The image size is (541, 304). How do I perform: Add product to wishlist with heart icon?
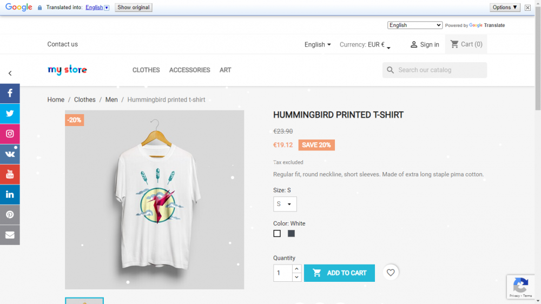click(391, 273)
